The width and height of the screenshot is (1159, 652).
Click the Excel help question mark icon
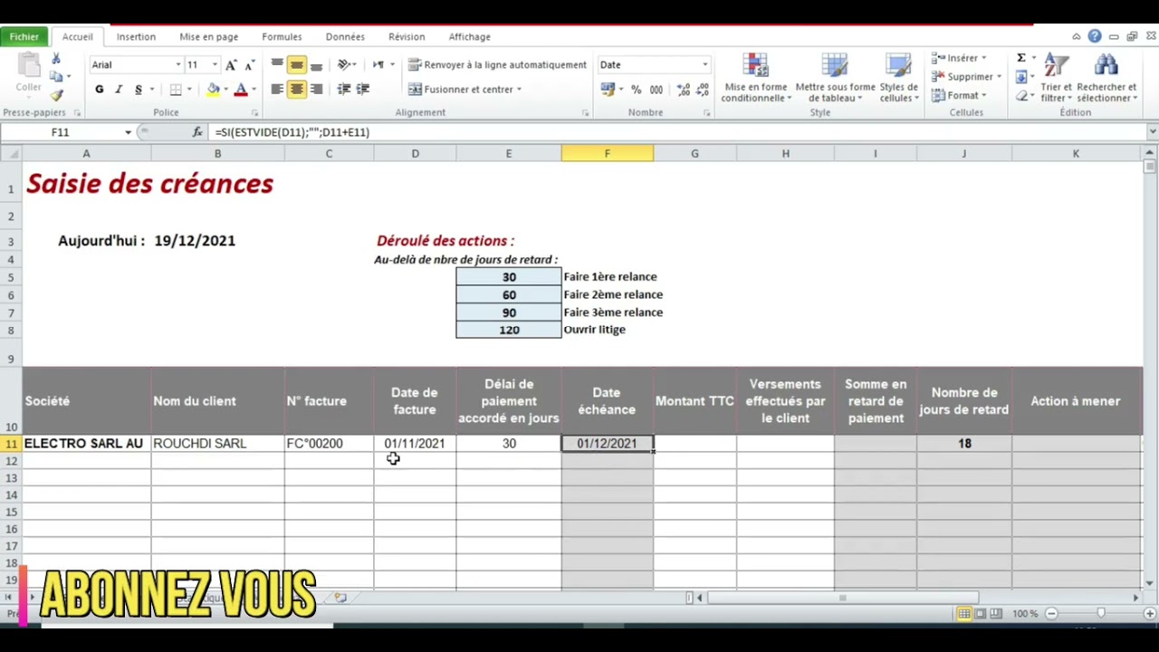click(1095, 37)
